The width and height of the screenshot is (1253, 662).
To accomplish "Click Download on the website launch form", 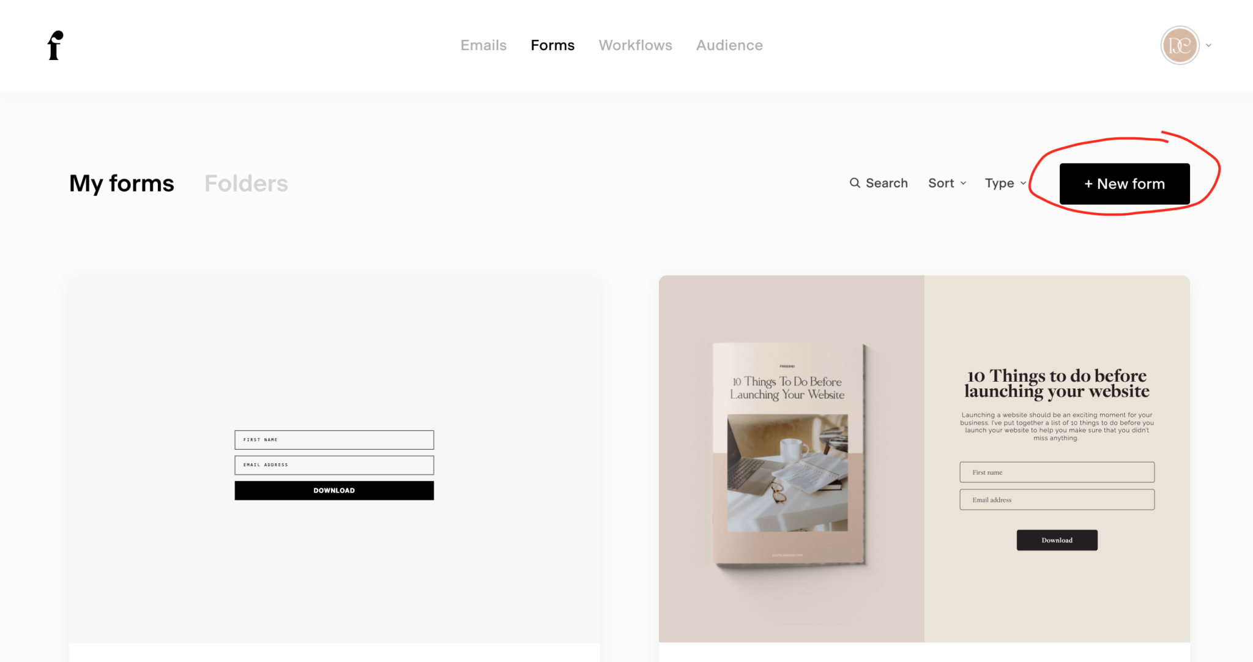I will [x=1056, y=540].
